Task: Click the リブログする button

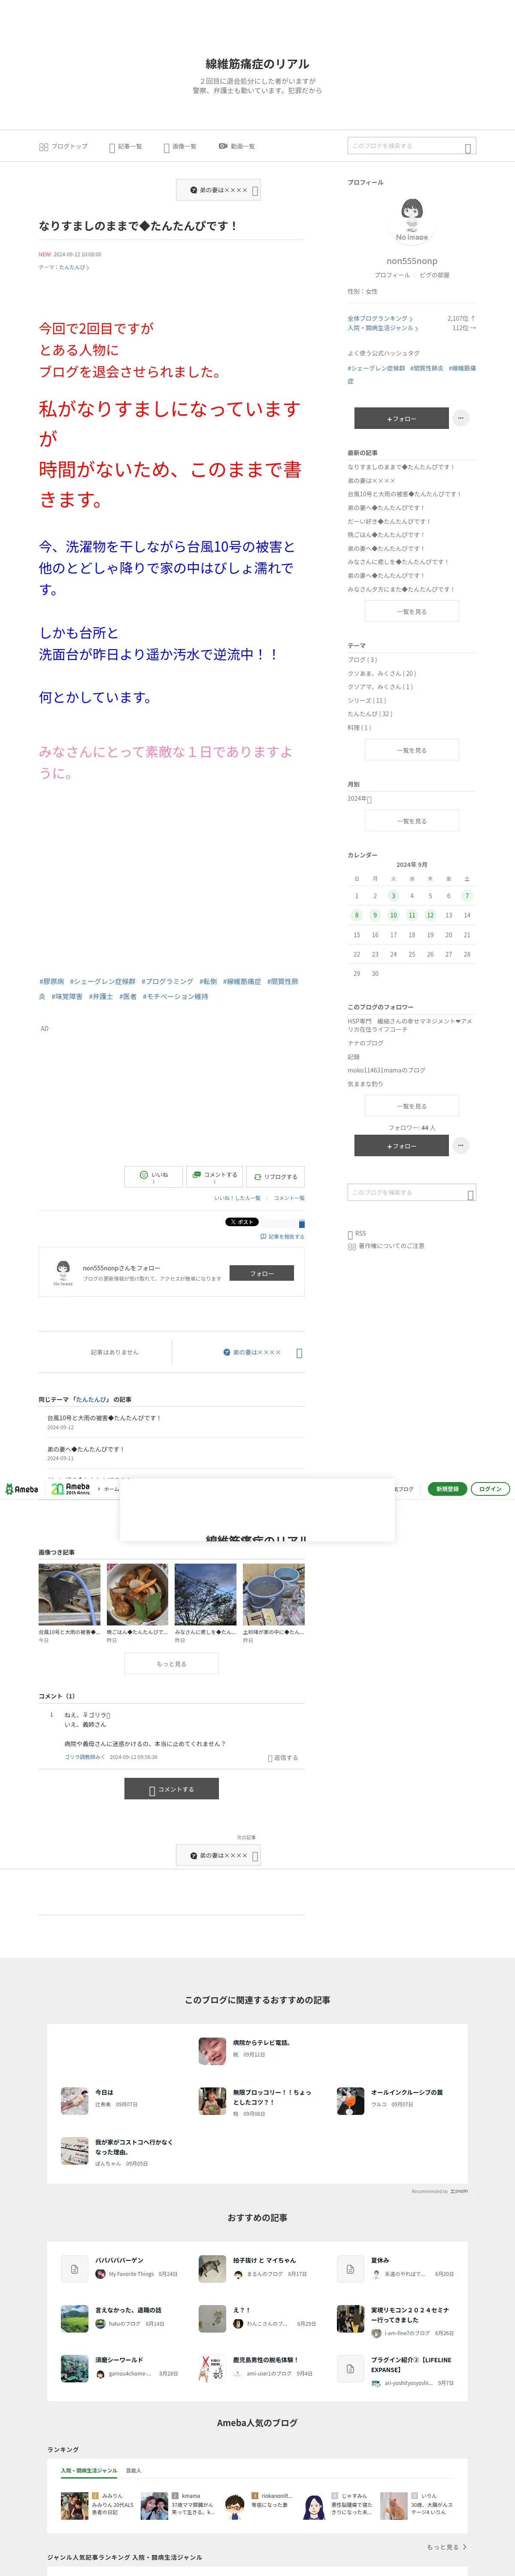Action: 275,1176
